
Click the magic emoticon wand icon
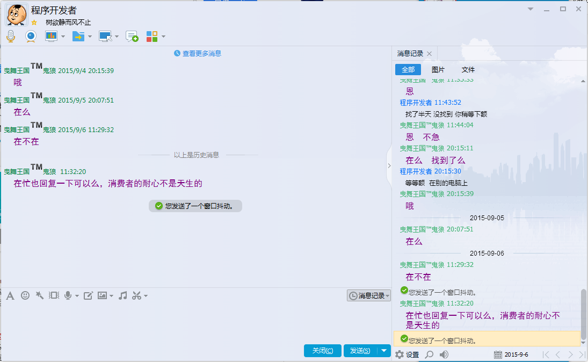pyautogui.click(x=39, y=295)
